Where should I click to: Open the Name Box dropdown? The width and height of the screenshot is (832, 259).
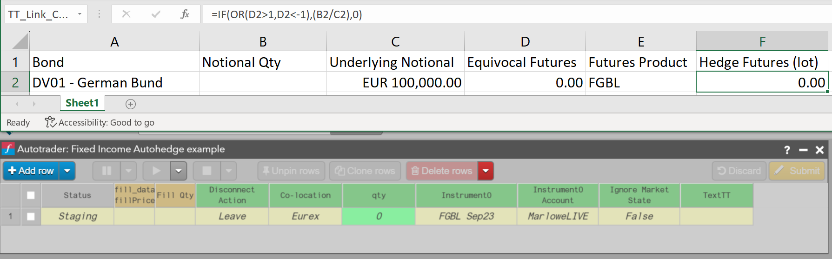[80, 14]
